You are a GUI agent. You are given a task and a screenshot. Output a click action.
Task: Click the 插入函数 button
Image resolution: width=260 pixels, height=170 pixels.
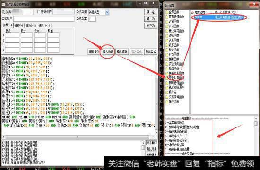pos(108,51)
